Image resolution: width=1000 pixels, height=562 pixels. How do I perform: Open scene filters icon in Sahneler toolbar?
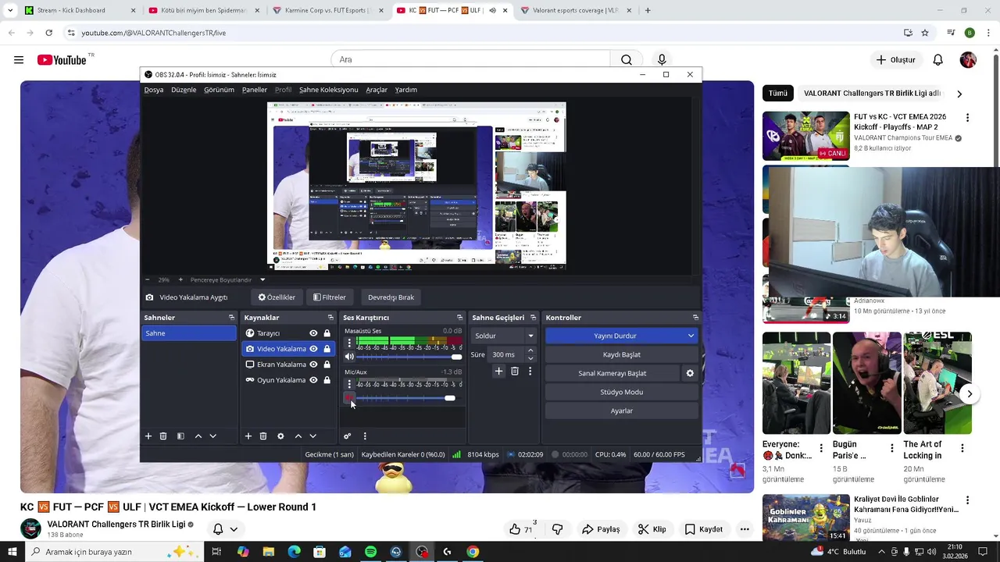tap(180, 436)
